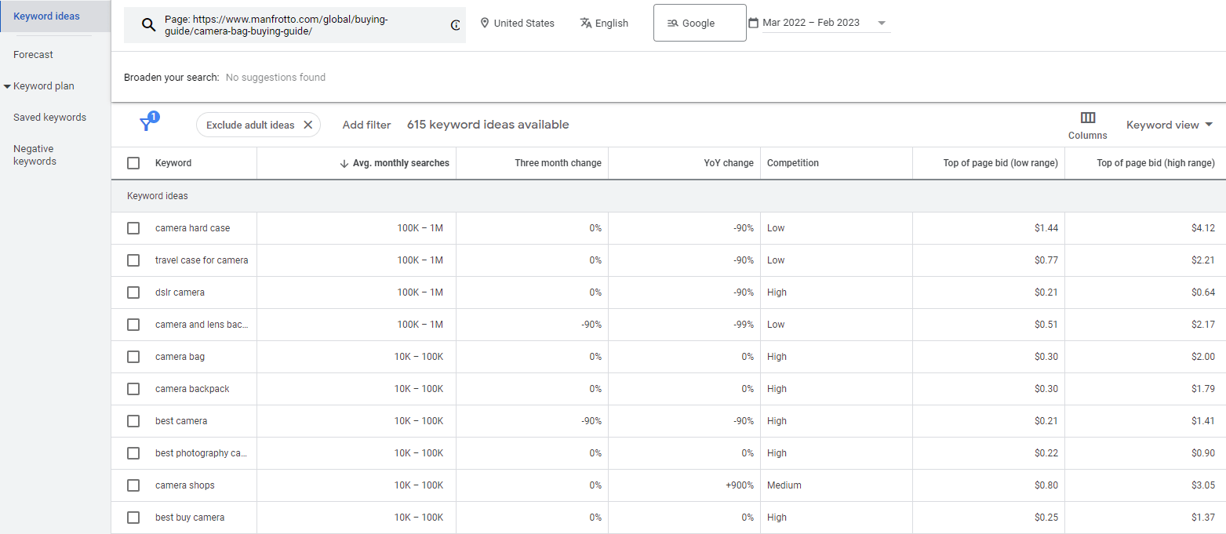
Task: Click the "$0.64" high range bid
Action: coord(1203,292)
